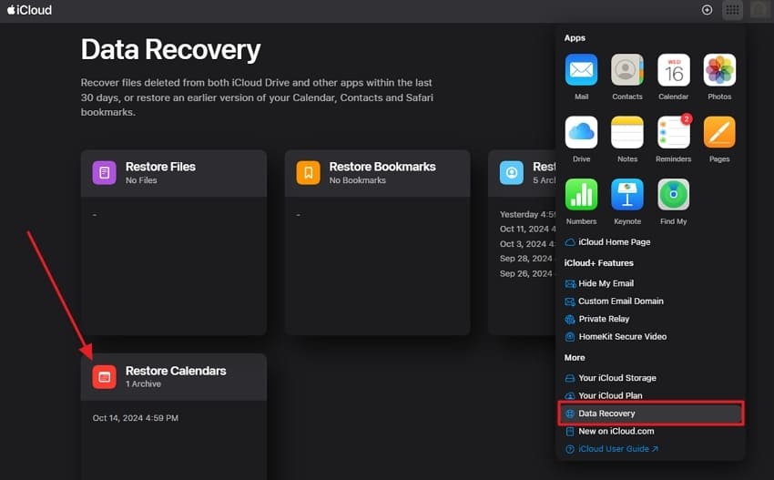Open Custom Email Domain
Screen dimensions: 774x480
pyautogui.click(x=614, y=301)
